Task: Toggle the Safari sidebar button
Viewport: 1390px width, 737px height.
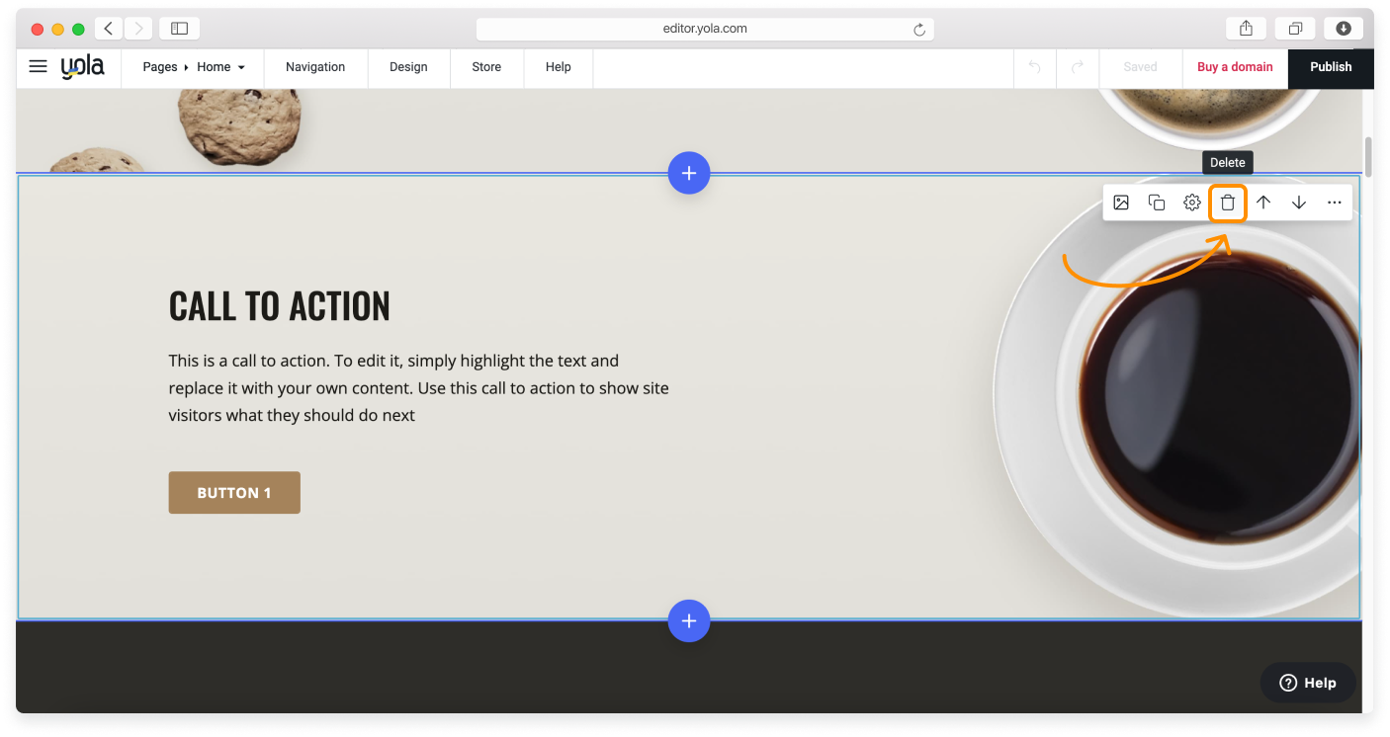Action: click(179, 29)
